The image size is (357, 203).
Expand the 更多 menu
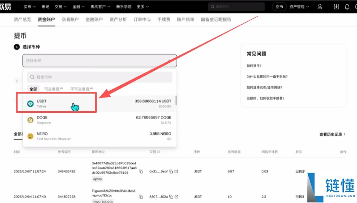coord(143,7)
